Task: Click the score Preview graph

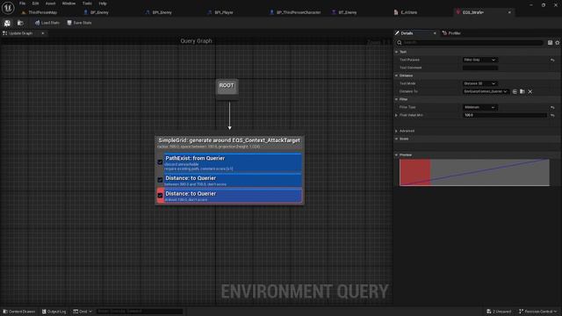Action: click(x=474, y=173)
